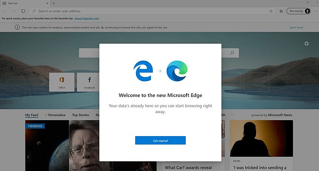This screenshot has width=319, height=171.
Task: Show previous story with left chevron
Action: [x=28, y=157]
